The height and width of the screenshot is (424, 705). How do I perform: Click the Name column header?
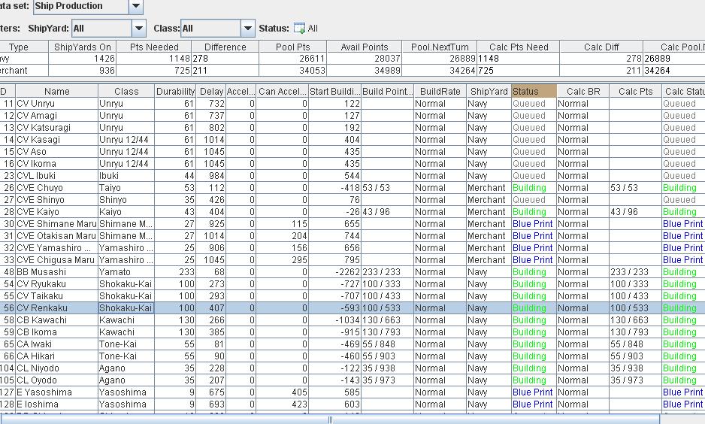tap(56, 92)
